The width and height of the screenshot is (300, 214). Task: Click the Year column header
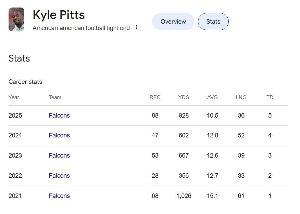point(14,97)
